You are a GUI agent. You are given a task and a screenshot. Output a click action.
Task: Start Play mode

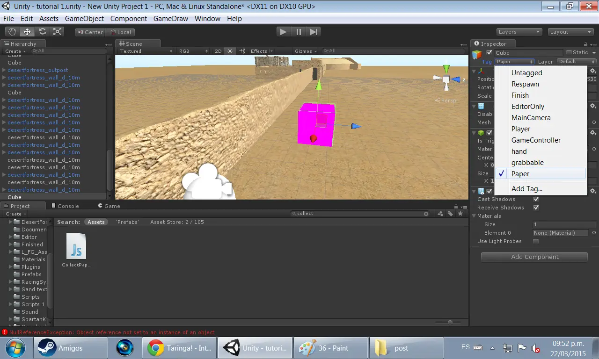pyautogui.click(x=283, y=32)
